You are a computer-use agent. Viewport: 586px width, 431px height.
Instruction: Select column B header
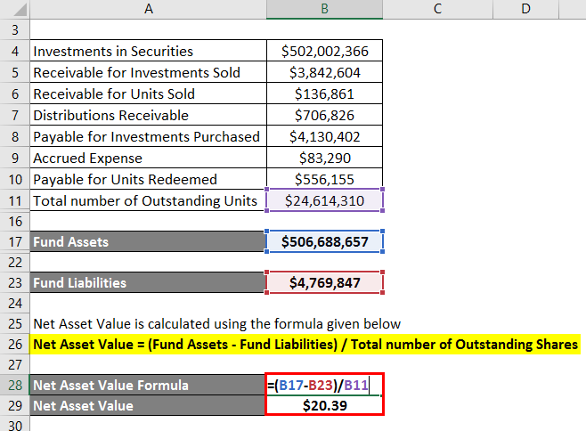324,9
